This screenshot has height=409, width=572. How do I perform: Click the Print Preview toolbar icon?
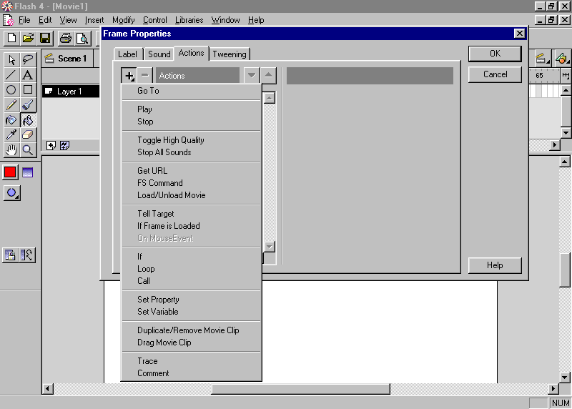click(82, 38)
